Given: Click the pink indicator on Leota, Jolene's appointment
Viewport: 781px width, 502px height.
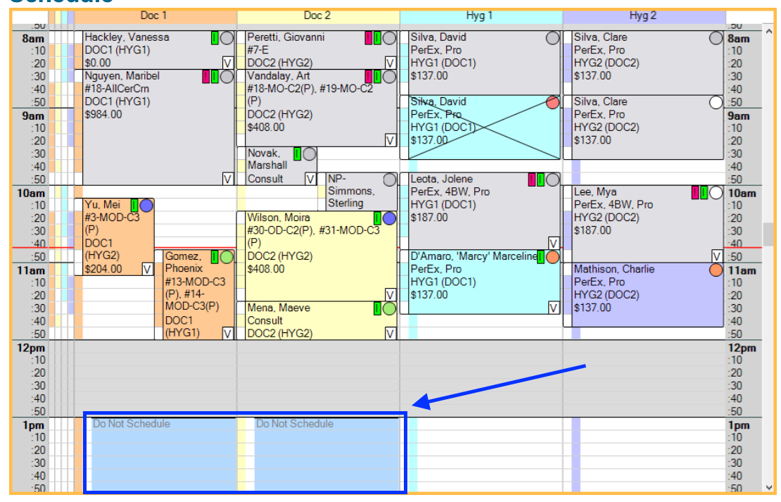Looking at the screenshot, I should [532, 180].
